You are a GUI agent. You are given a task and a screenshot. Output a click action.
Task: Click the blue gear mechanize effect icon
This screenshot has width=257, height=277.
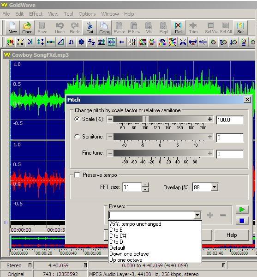click(81, 42)
